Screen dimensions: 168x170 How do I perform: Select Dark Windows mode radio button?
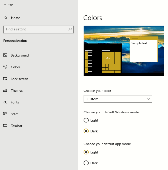pyautogui.click(x=86, y=131)
